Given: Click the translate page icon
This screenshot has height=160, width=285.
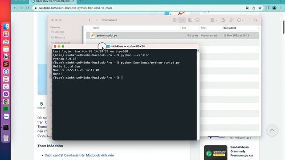Looking at the screenshot, I should click(247, 8).
